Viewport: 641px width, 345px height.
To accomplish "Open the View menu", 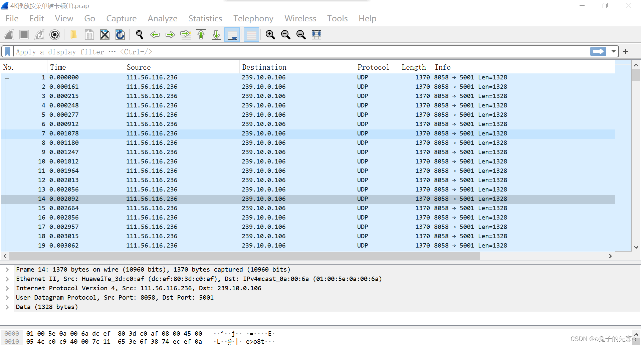I will coord(64,18).
